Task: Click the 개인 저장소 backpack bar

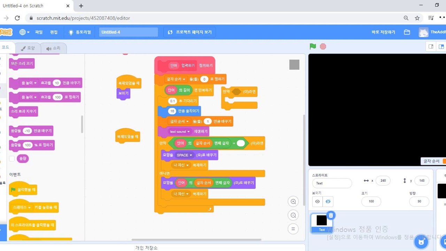Action: [x=146, y=248]
